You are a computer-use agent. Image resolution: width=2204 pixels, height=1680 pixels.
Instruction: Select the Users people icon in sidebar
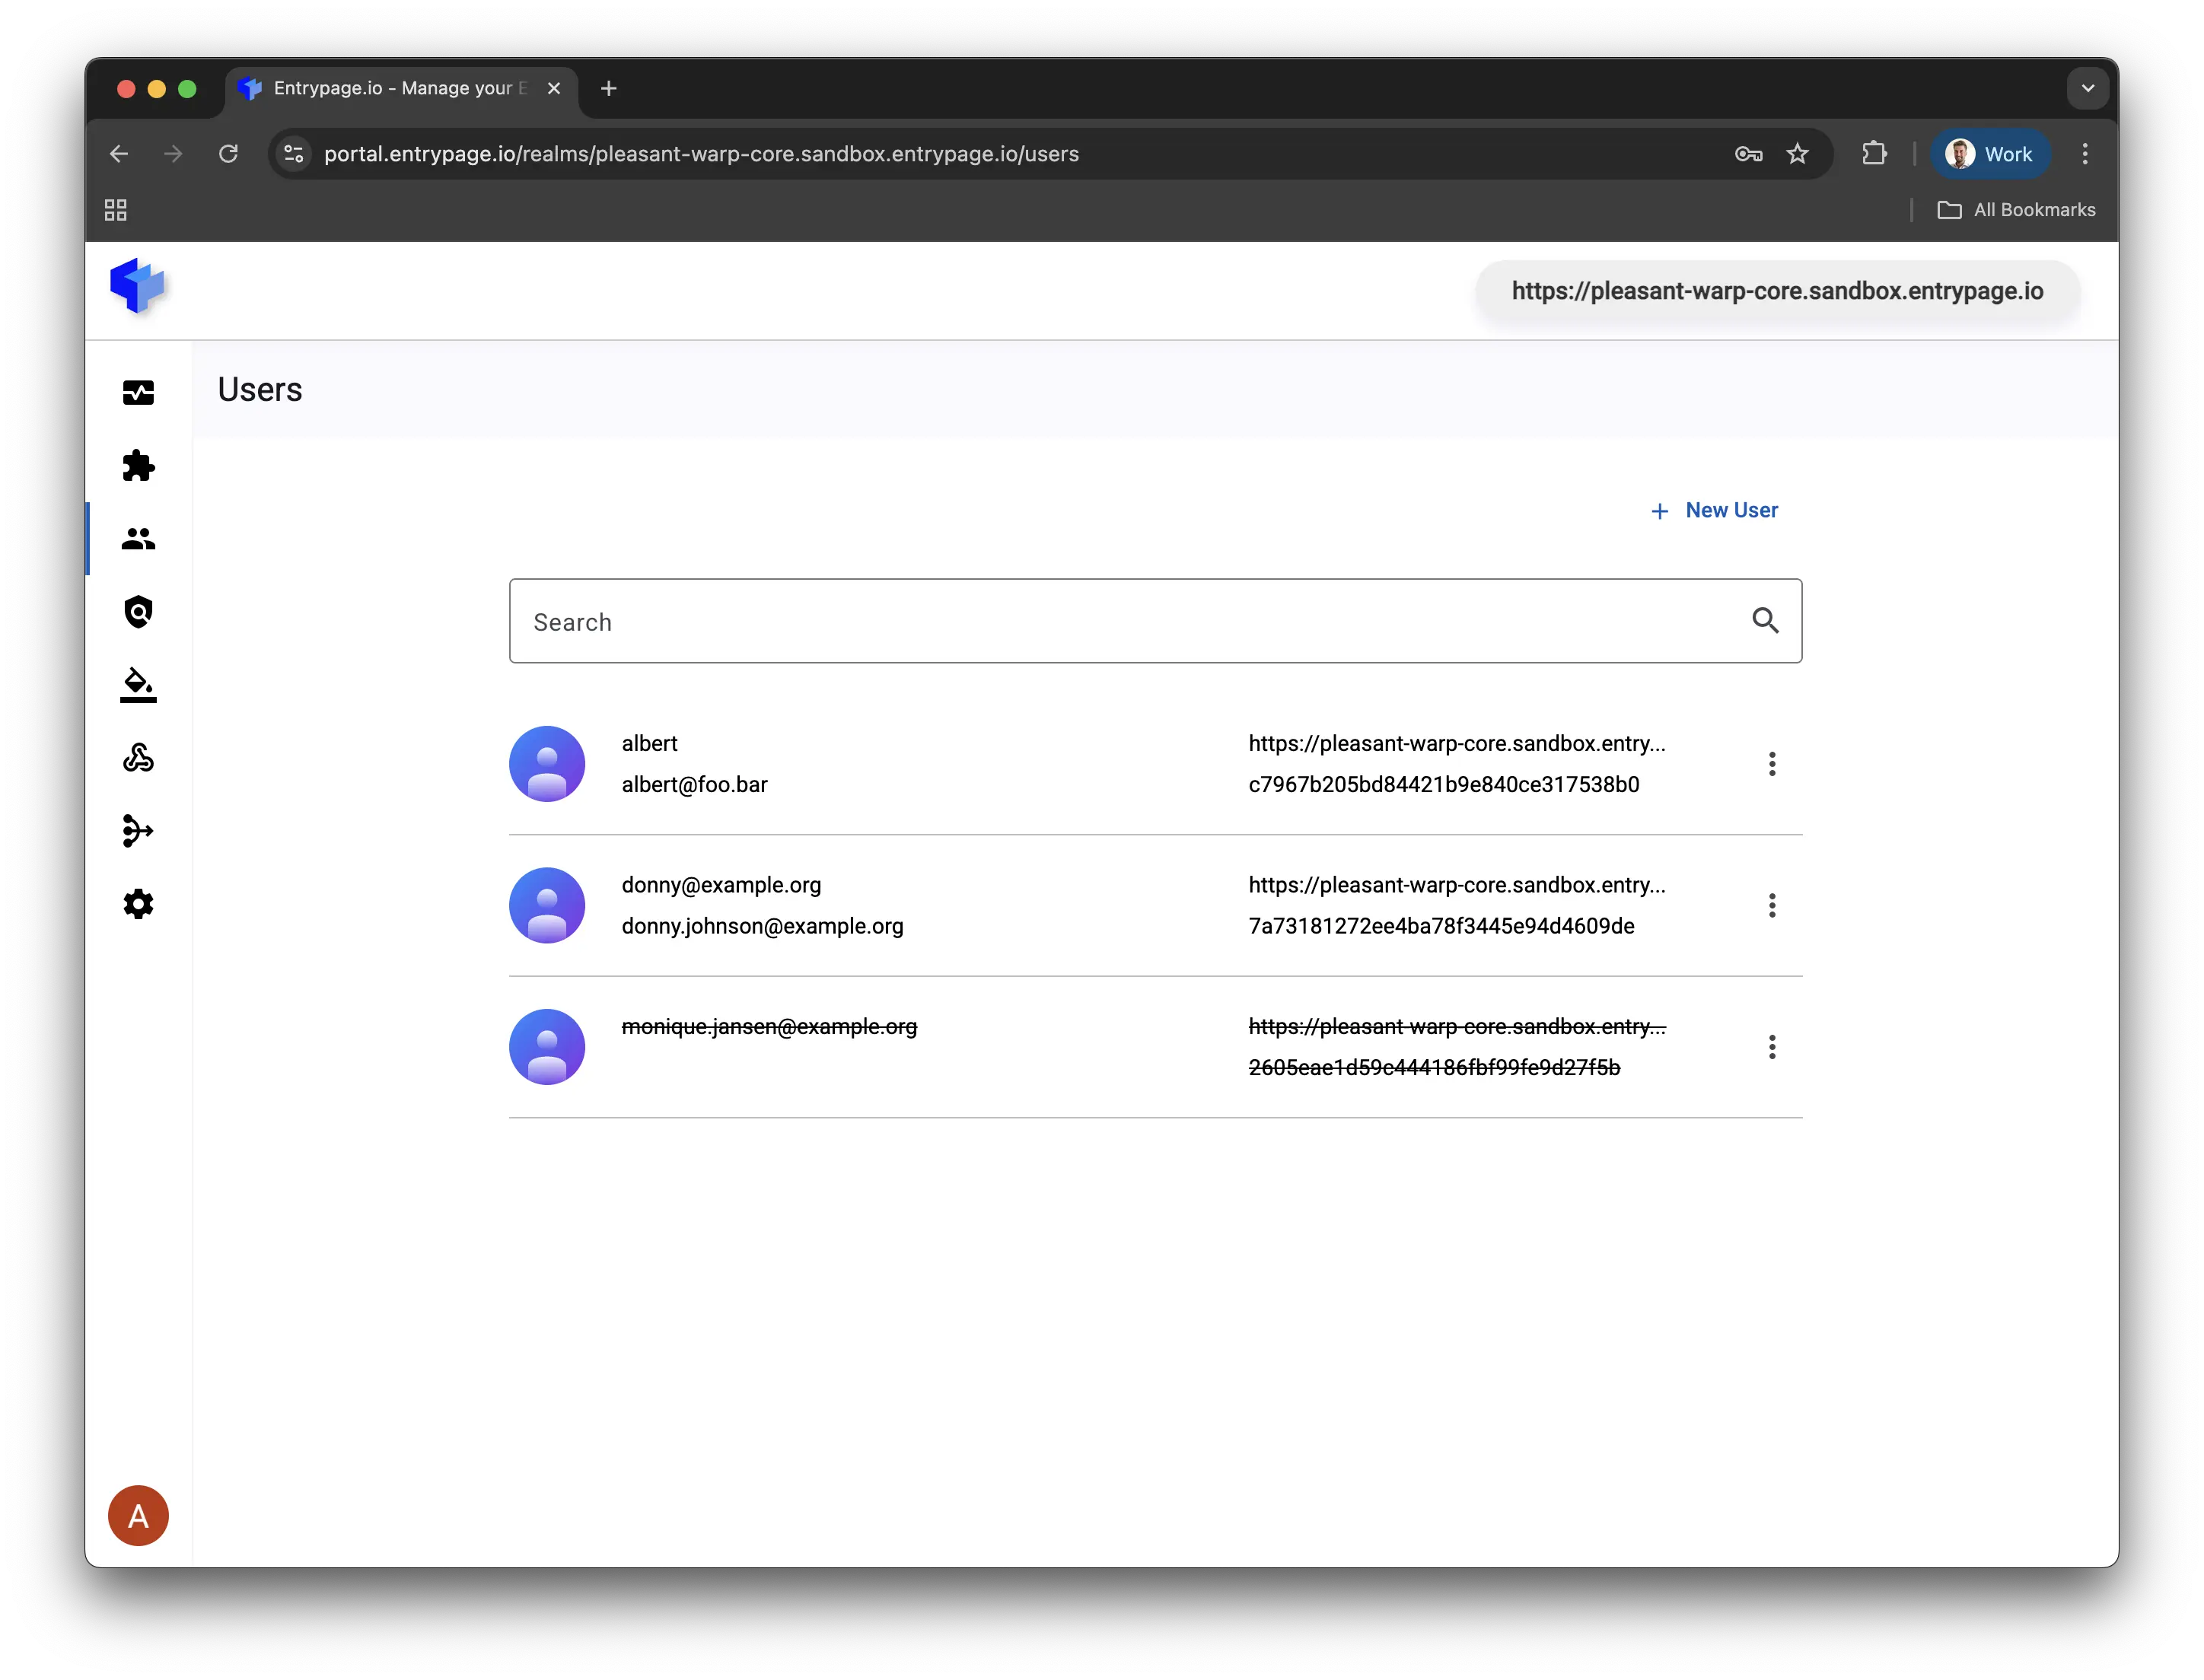pyautogui.click(x=138, y=539)
